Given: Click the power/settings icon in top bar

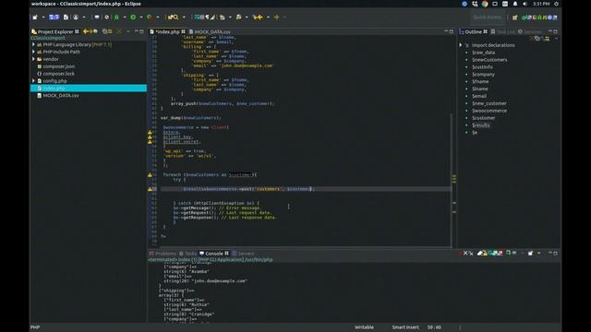Looking at the screenshot, I should pyautogui.click(x=556, y=4).
